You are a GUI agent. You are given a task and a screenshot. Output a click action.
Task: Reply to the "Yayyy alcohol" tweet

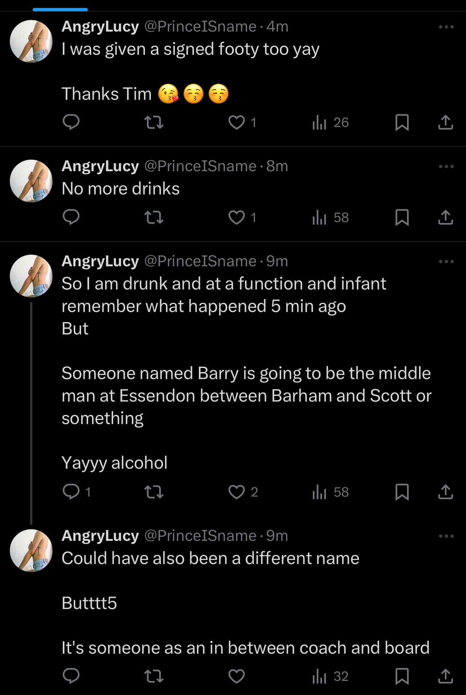(71, 492)
